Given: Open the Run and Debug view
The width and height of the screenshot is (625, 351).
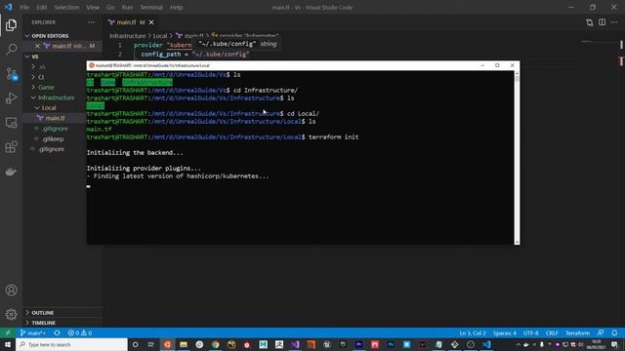Looking at the screenshot, I should click(11, 98).
